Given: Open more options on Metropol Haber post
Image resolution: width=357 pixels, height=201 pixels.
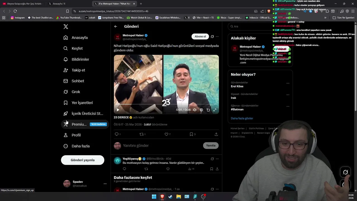Looking at the screenshot, I should [x=217, y=37].
